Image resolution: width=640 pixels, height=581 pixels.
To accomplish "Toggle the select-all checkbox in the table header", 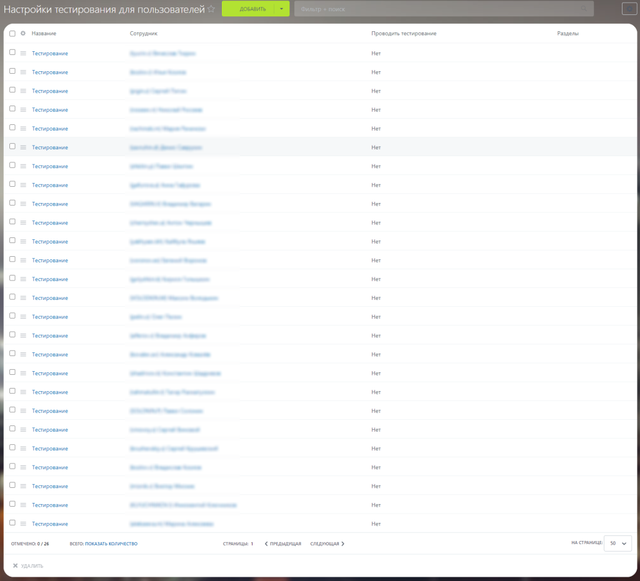I will (x=12, y=34).
